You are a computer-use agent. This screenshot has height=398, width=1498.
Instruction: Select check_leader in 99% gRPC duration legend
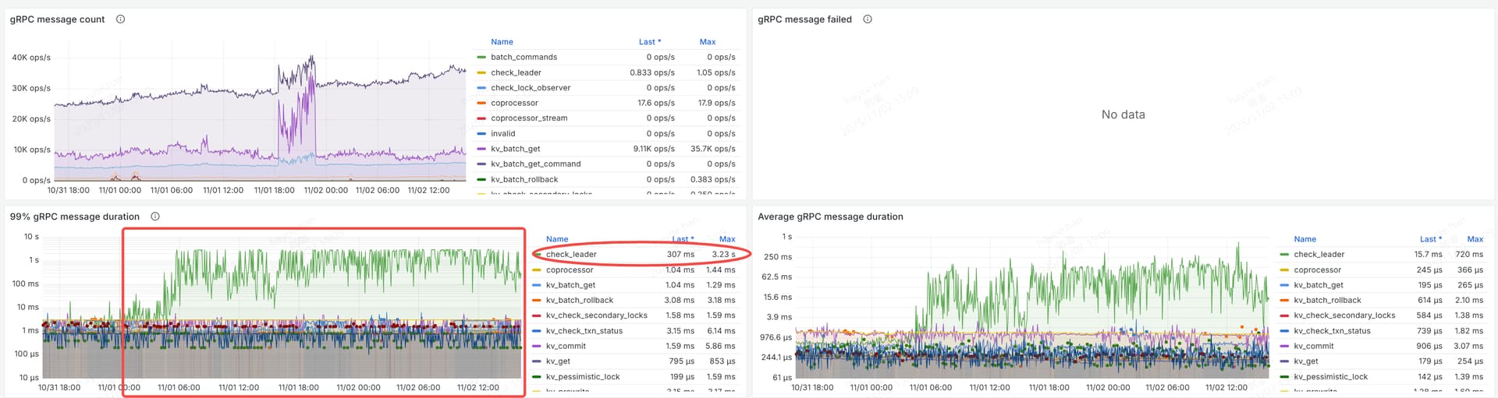[571, 255]
